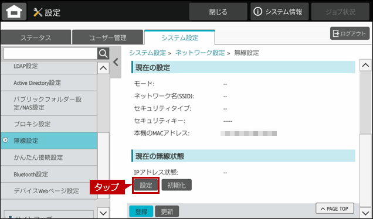Tap the 閉じる button
This screenshot has width=373, height=219.
(x=218, y=11)
